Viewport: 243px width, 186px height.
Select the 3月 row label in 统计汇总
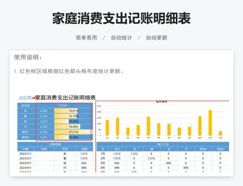102,163
